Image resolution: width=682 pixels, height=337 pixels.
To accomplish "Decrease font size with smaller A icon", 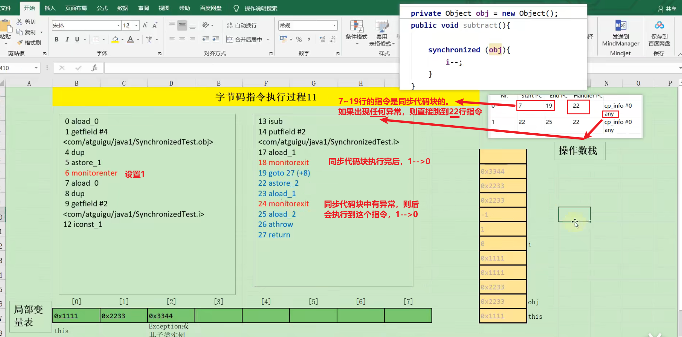I will 155,25.
